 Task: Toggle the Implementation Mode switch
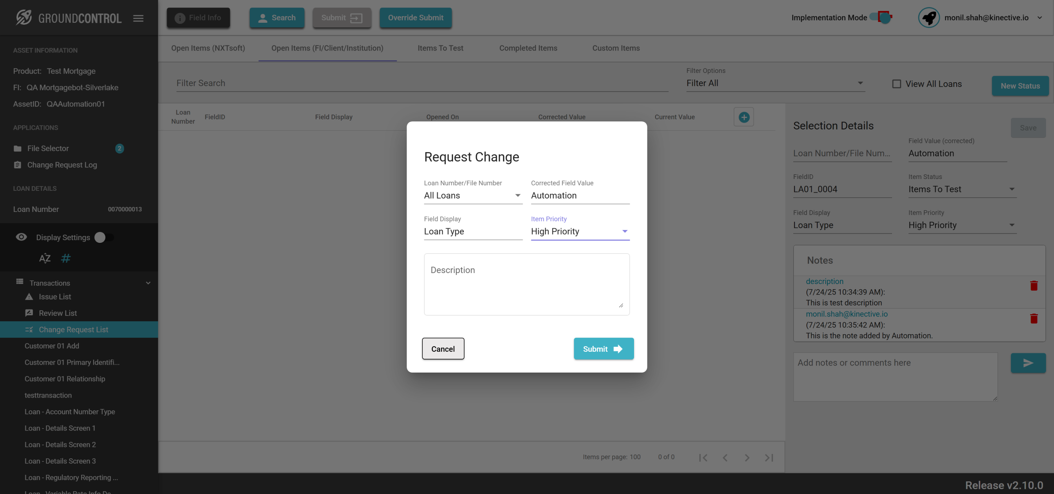(881, 18)
